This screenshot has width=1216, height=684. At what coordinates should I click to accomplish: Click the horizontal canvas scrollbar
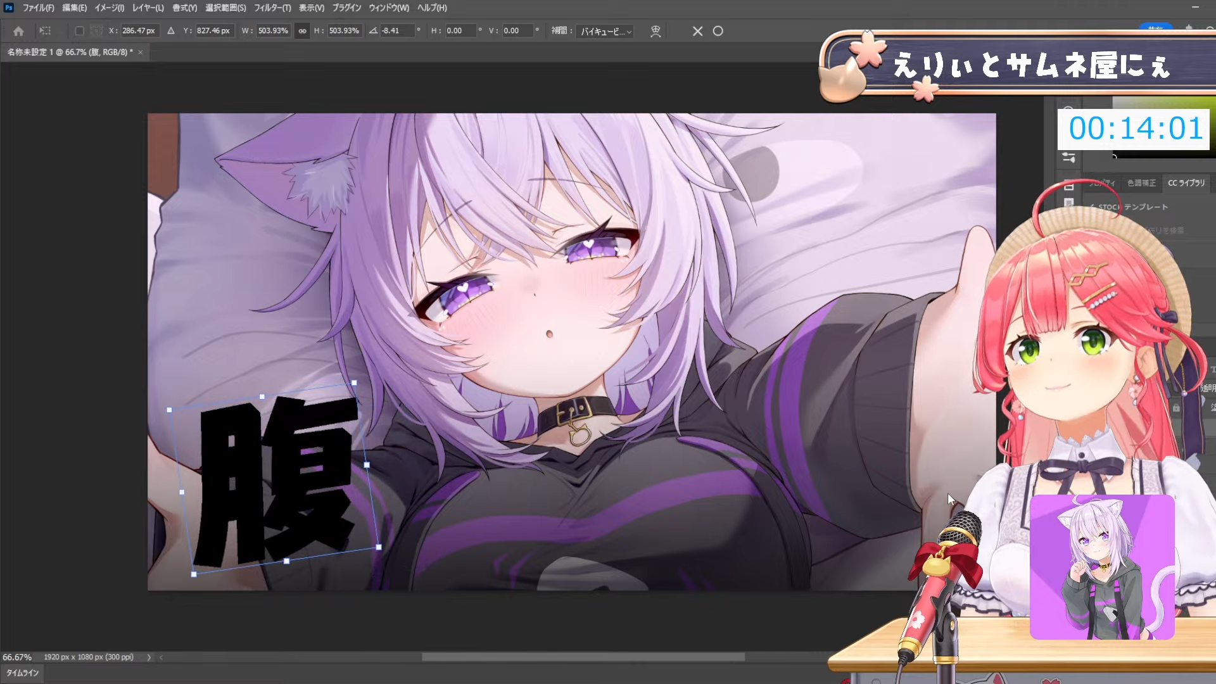tap(583, 657)
